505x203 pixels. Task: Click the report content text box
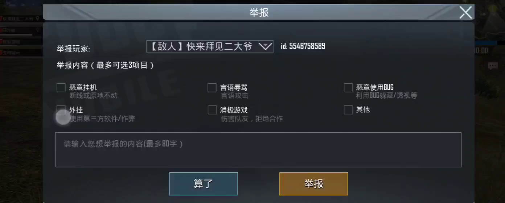click(x=258, y=150)
